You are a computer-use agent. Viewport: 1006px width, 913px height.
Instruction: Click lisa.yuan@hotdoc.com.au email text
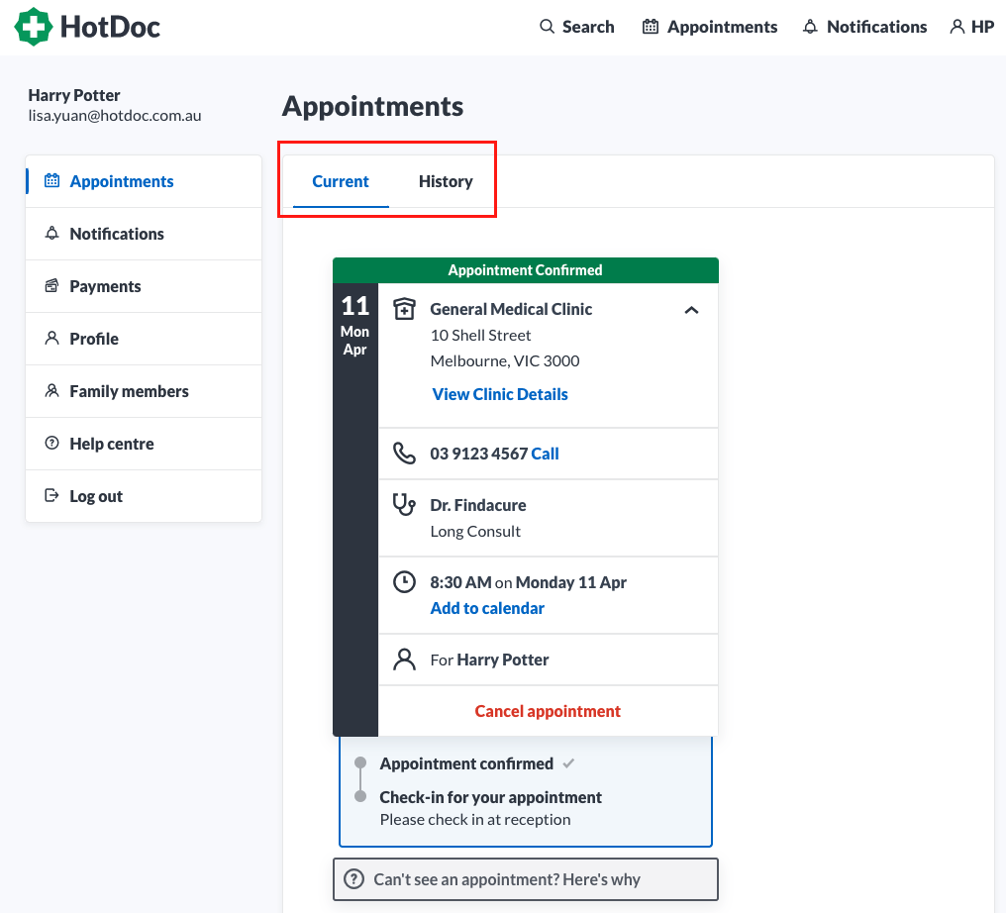click(x=115, y=116)
